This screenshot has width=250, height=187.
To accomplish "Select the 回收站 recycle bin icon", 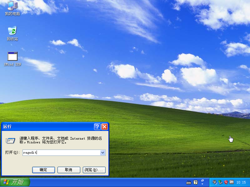I will (x=12, y=33).
